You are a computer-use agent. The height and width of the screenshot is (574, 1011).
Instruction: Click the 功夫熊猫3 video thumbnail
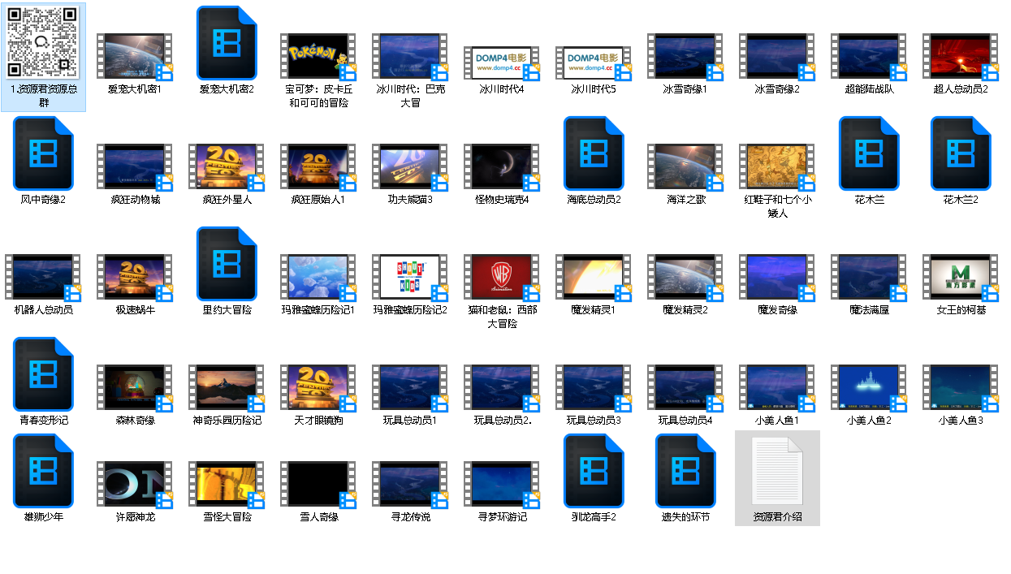[x=410, y=166]
